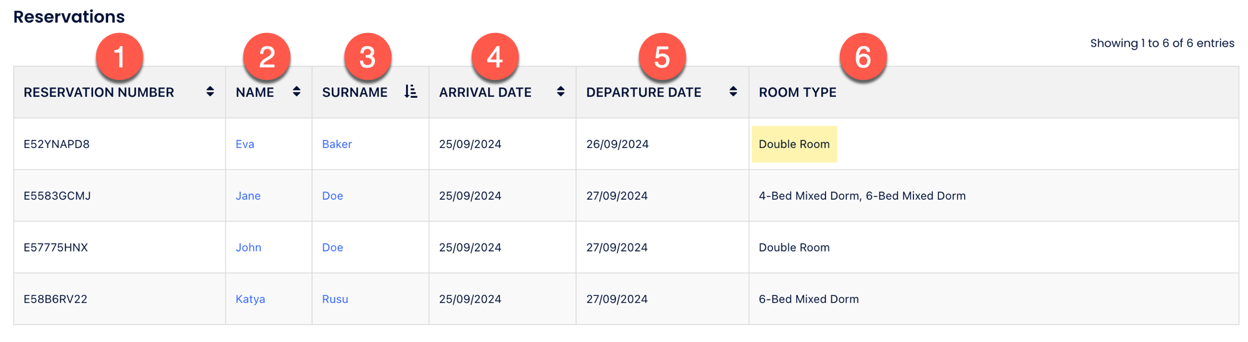Toggle the Surname ascending sort icon
Image resolution: width=1248 pixels, height=342 pixels.
411,92
